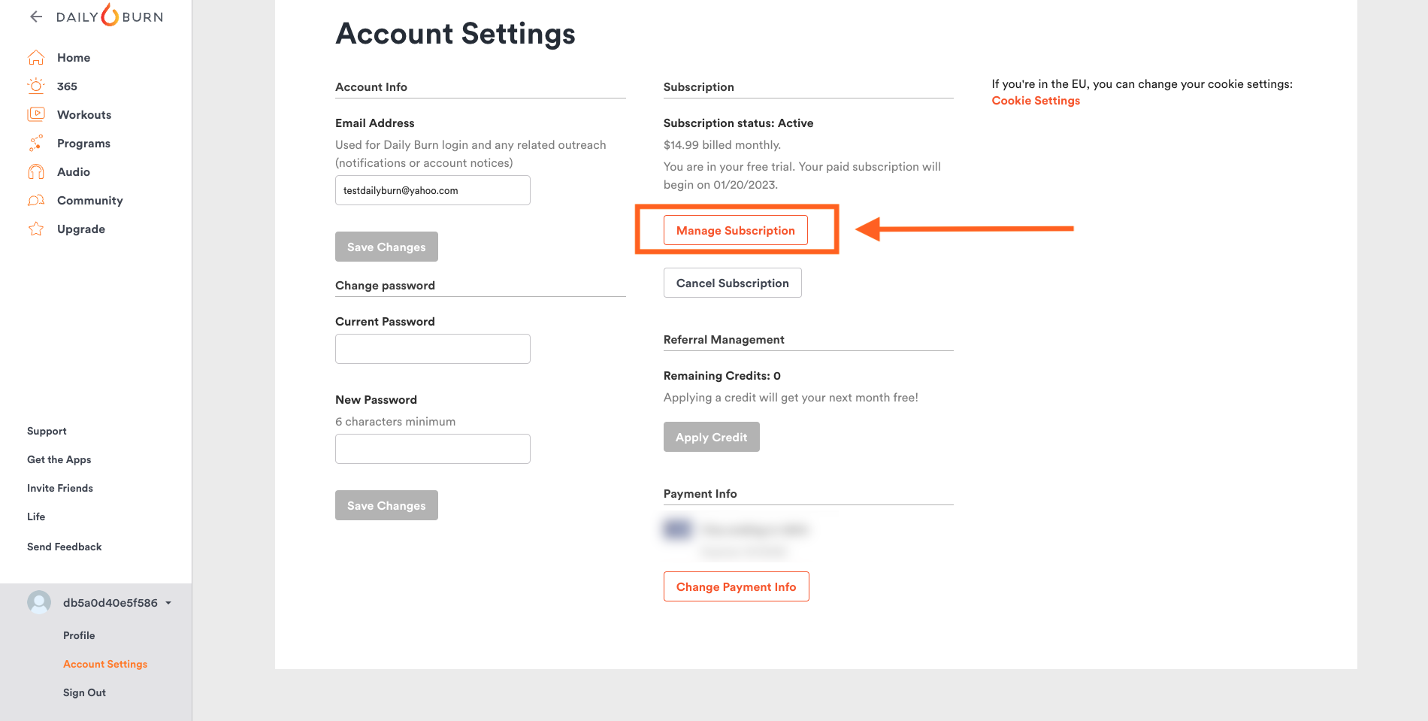1428x721 pixels.
Task: Click the '6 characters minimum' hint
Action: click(395, 422)
